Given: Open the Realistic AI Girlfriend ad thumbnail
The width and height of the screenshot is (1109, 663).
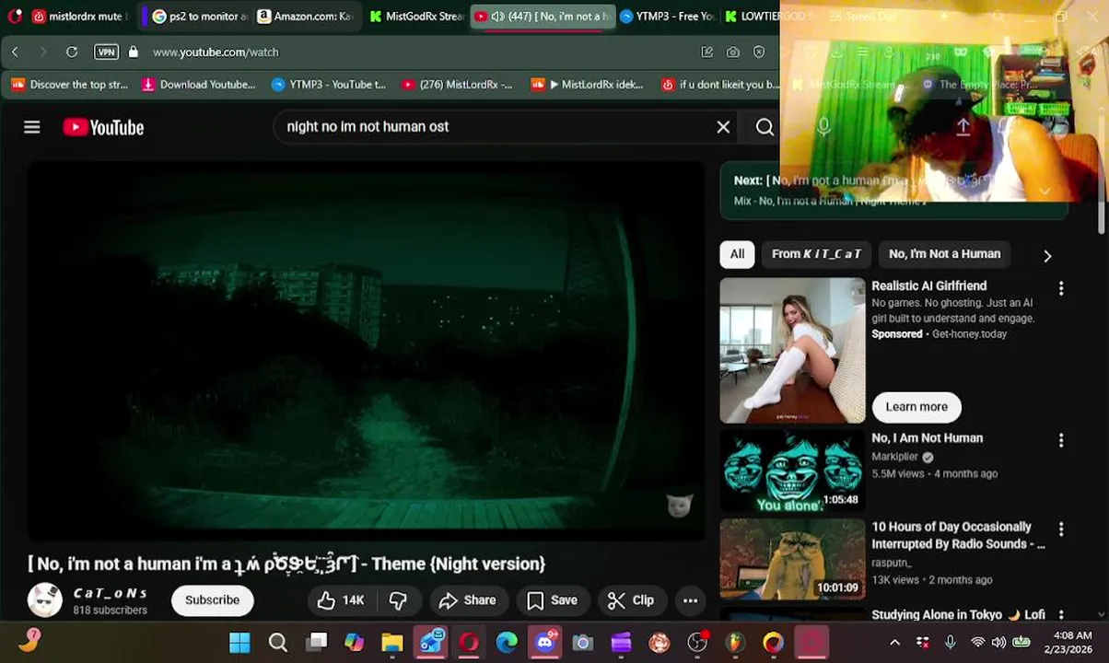Looking at the screenshot, I should point(792,351).
